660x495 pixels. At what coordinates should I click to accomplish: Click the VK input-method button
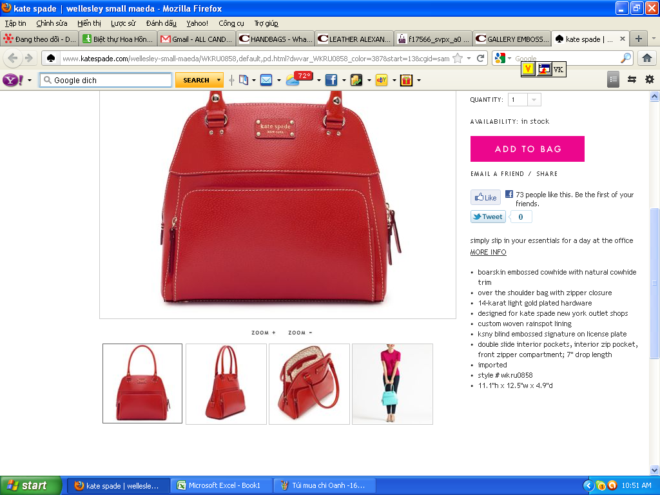558,70
